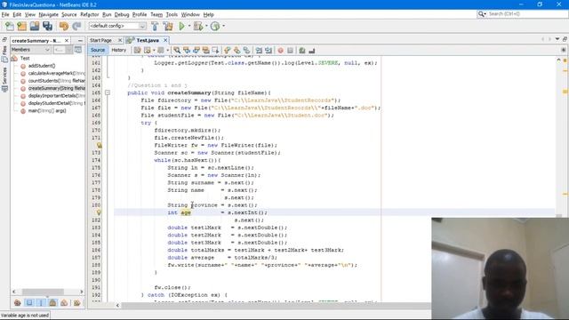Open the default config dropdown
The width and height of the screenshot is (569, 320).
click(117, 26)
